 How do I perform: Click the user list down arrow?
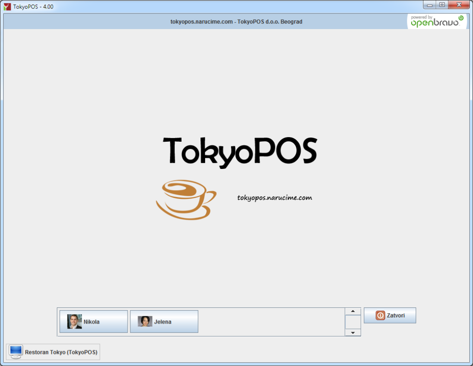coord(352,332)
